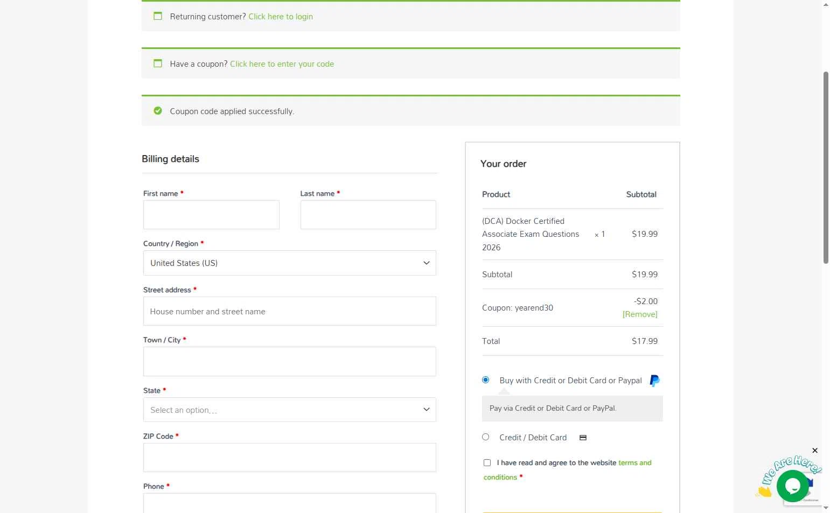Viewport: 830px width, 513px height.
Task: Click the Pay via Credit or Debit Card description
Action: [x=553, y=408]
